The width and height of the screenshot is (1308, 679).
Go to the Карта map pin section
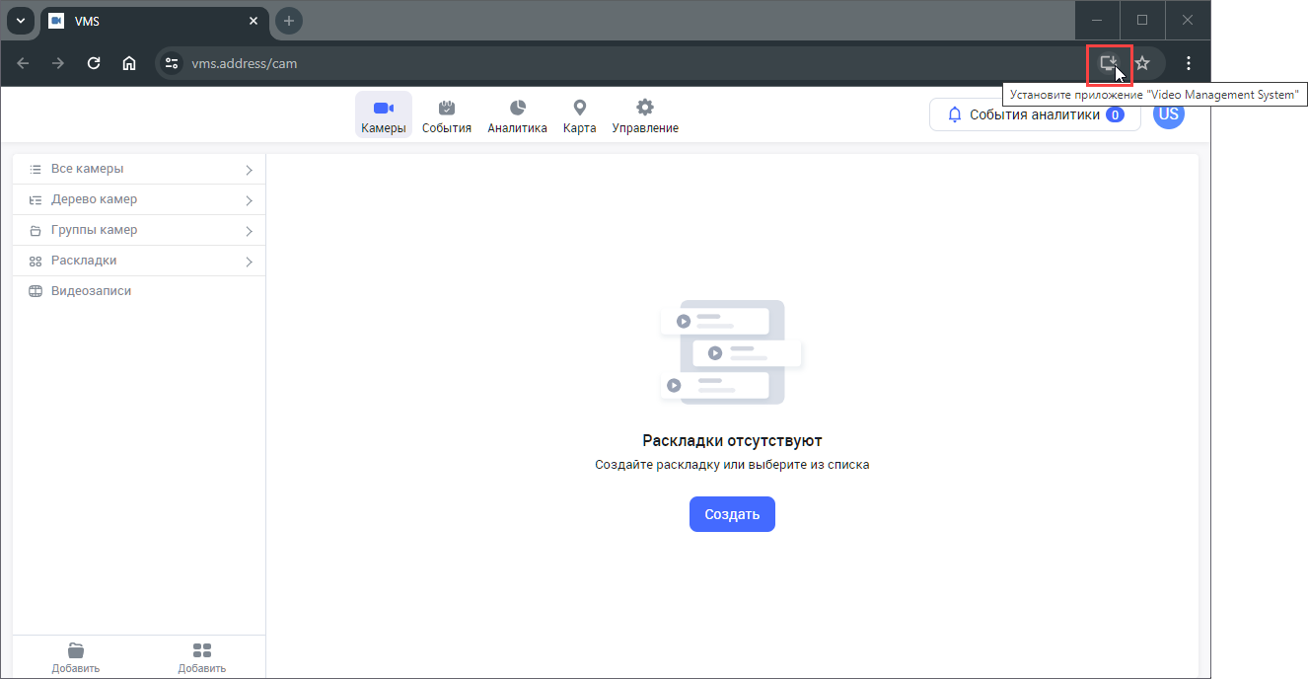click(579, 115)
